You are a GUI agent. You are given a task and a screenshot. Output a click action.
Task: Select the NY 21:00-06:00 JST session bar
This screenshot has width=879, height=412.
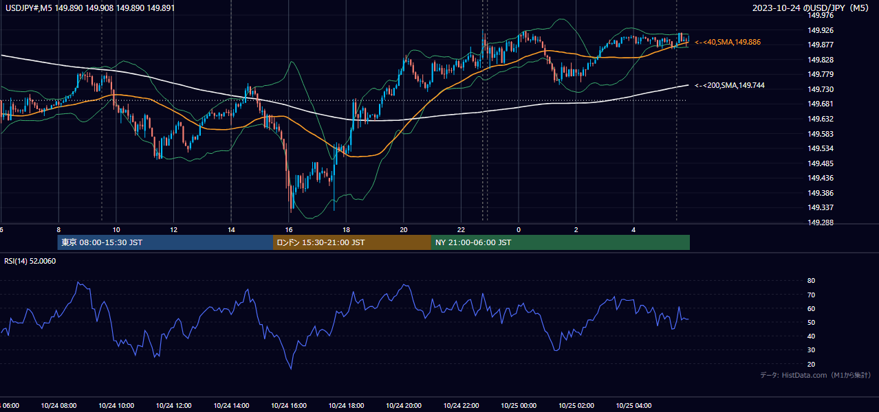(x=560, y=242)
